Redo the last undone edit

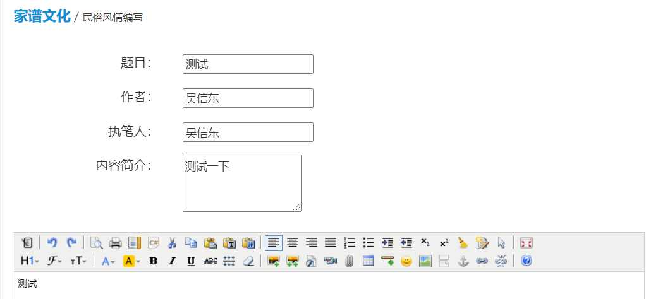[71, 243]
